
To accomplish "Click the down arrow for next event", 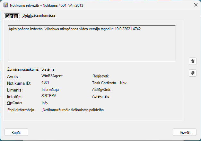I will pos(193,73).
